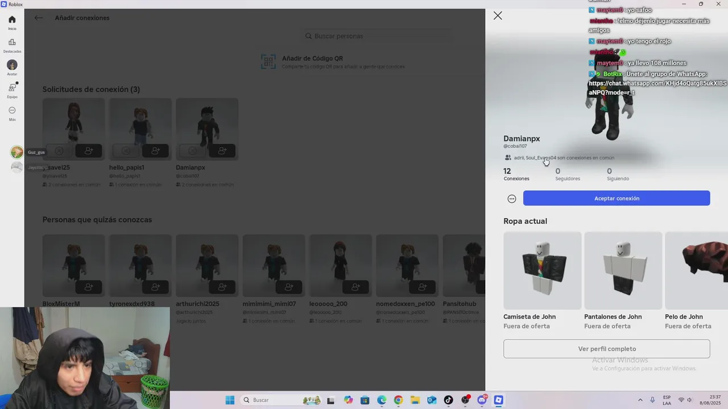
Task: Select the Siguiendo tab
Action: (x=618, y=174)
